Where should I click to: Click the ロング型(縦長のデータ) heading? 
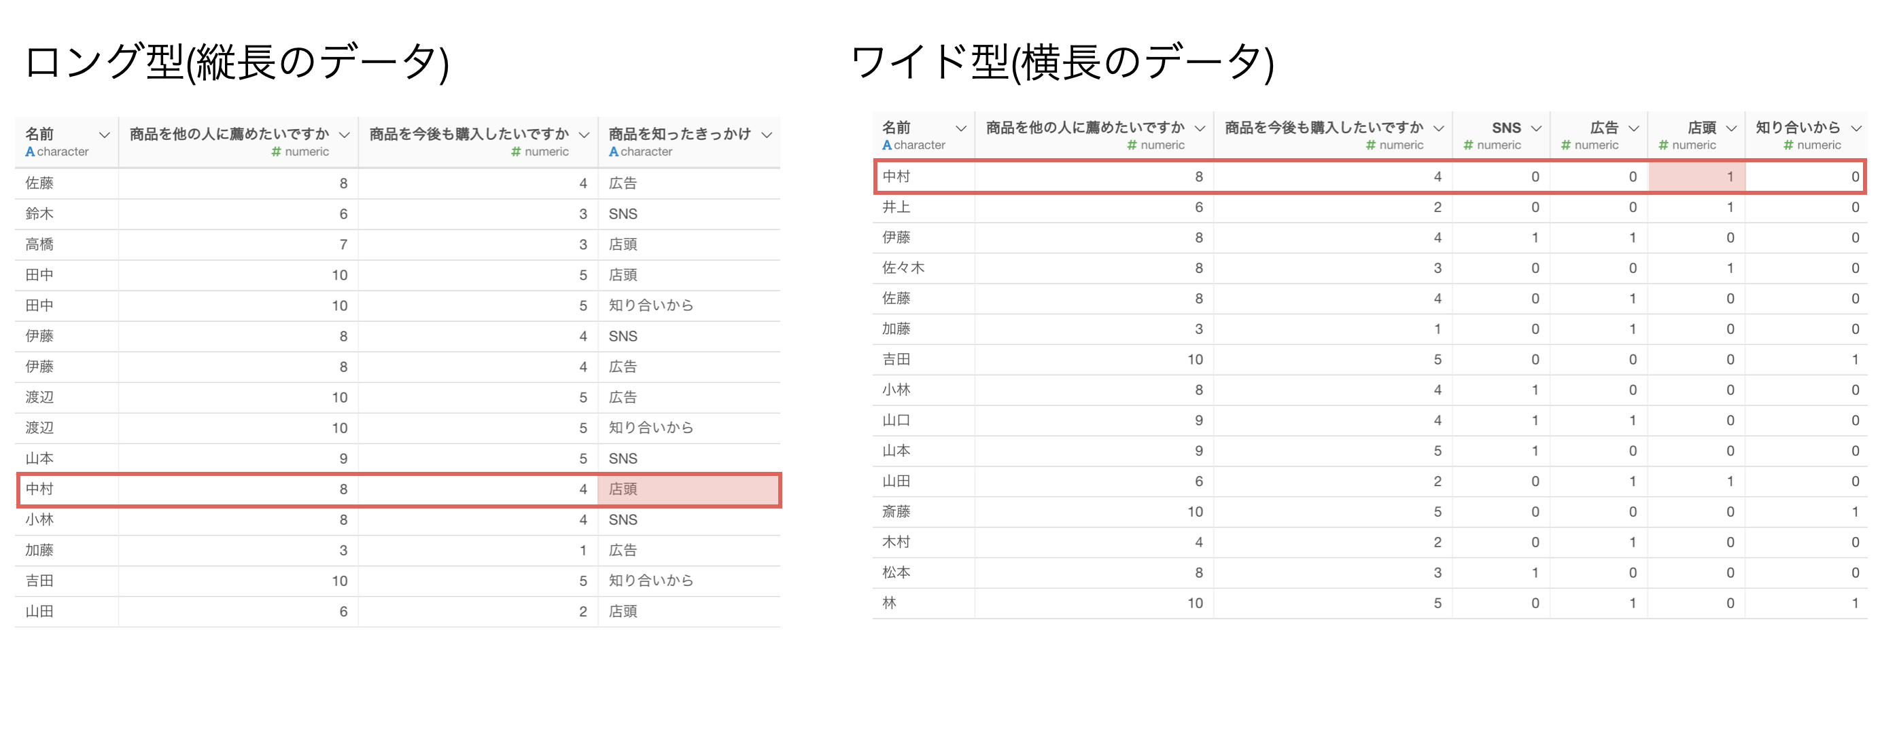click(x=237, y=62)
